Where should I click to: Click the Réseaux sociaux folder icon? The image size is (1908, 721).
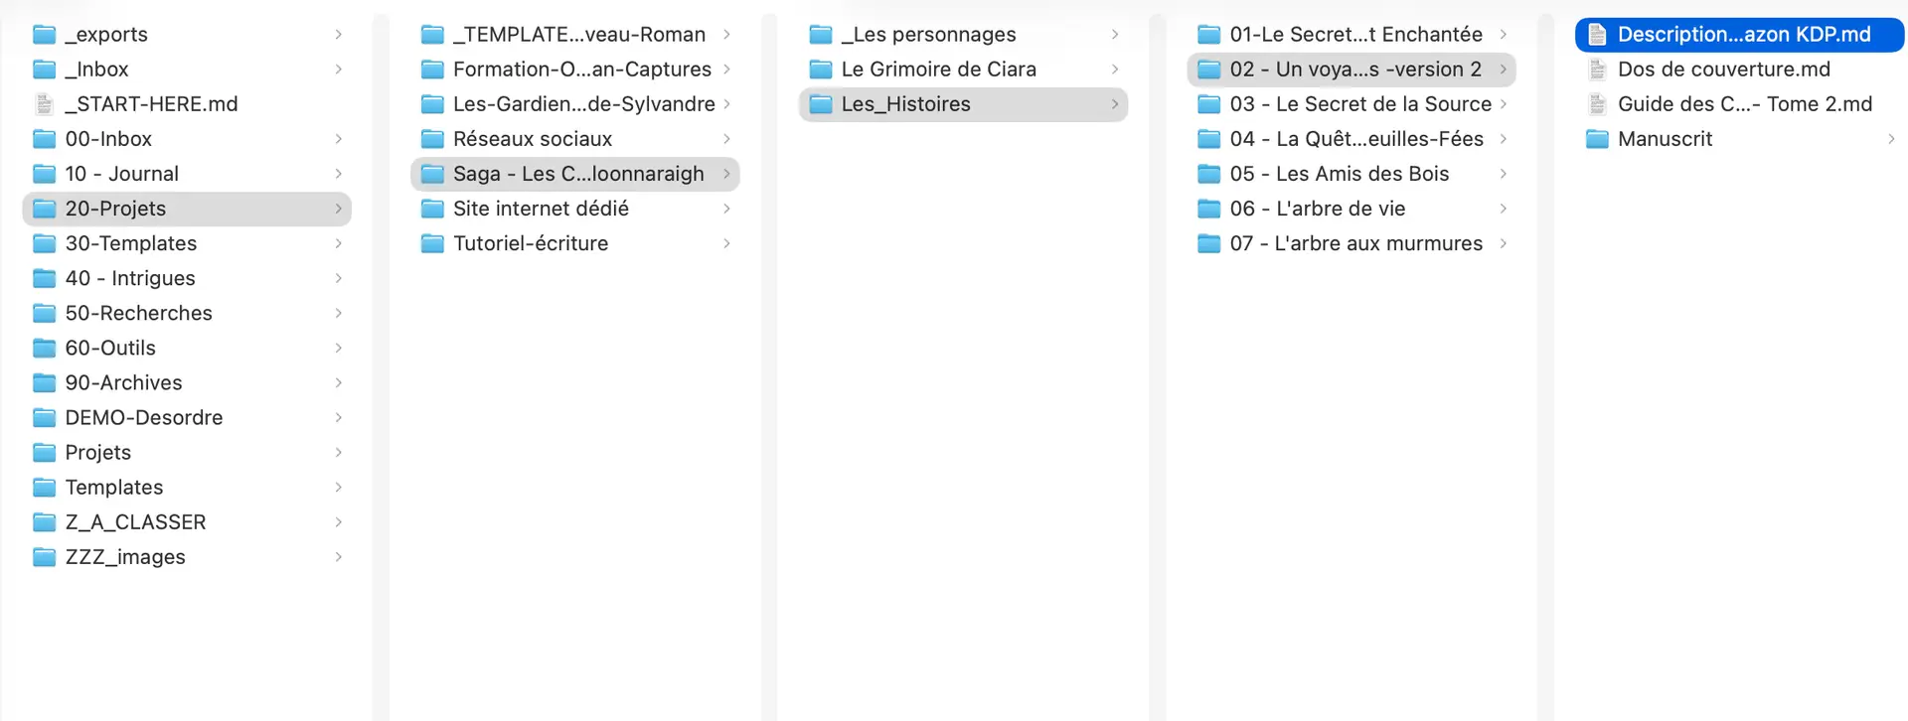[x=432, y=139]
